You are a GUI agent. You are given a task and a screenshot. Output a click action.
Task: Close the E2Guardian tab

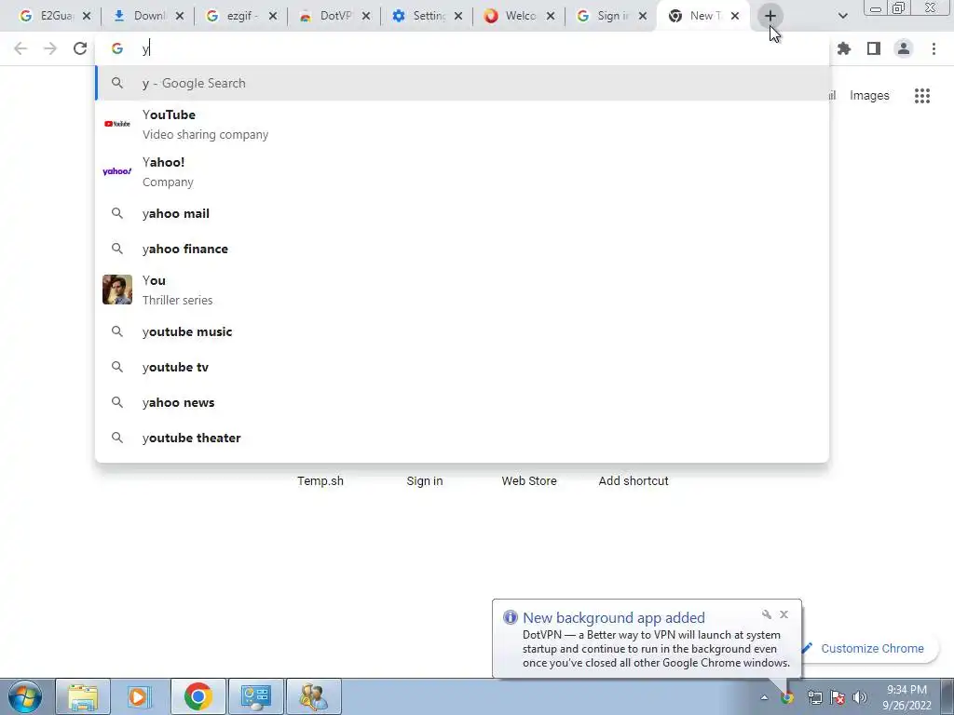(87, 17)
